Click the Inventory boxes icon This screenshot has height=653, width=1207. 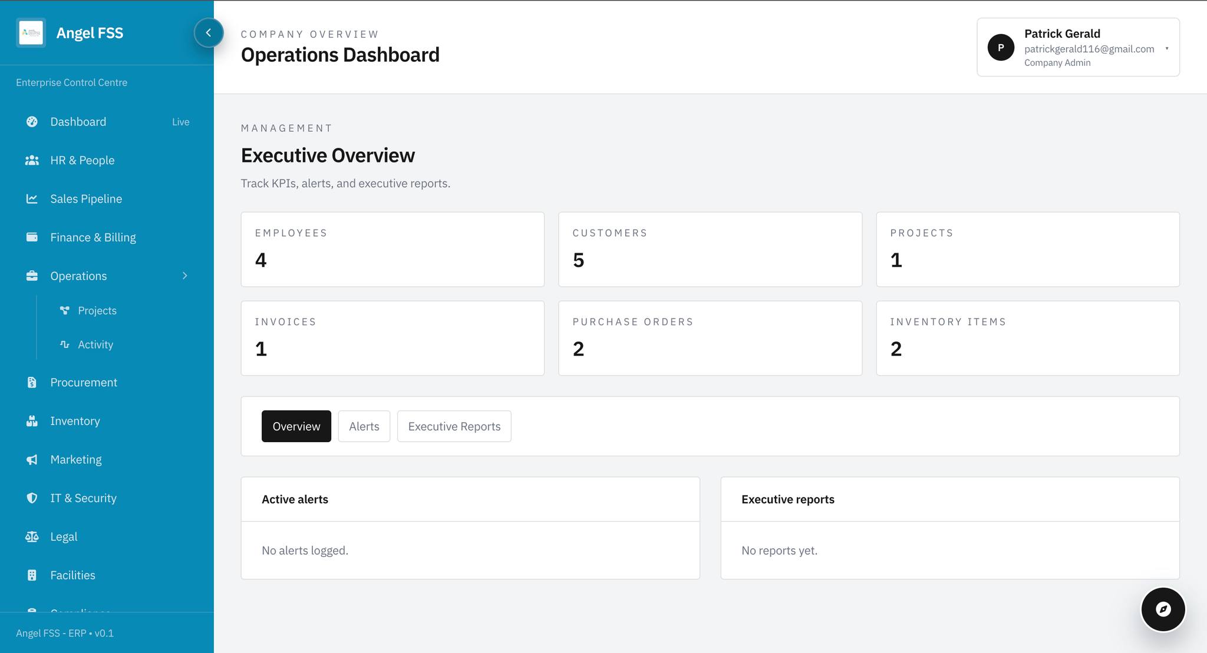(x=32, y=421)
